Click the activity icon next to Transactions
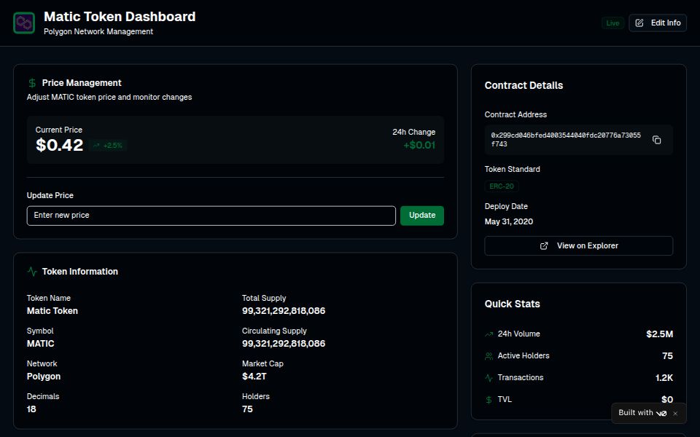 489,378
